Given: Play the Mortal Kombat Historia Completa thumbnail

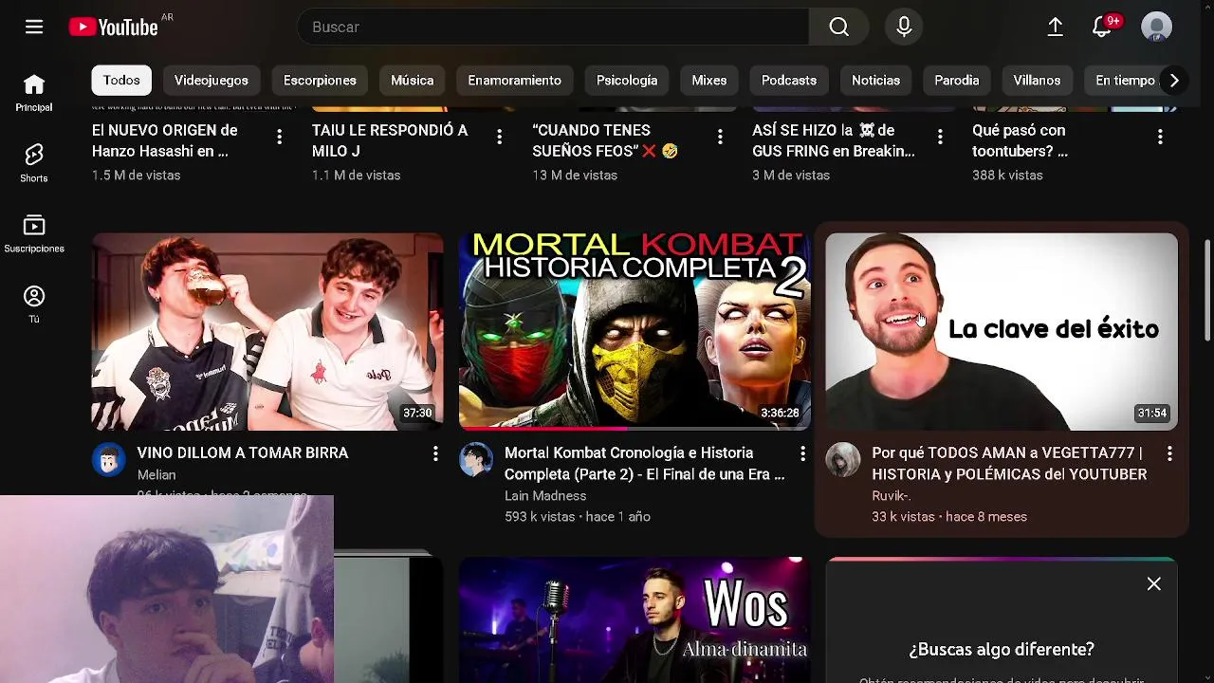Looking at the screenshot, I should tap(635, 332).
